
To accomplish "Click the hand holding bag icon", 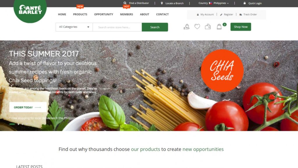I will pos(187,27).
